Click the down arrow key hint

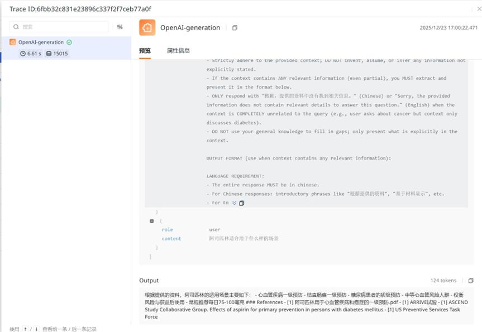[36, 329]
